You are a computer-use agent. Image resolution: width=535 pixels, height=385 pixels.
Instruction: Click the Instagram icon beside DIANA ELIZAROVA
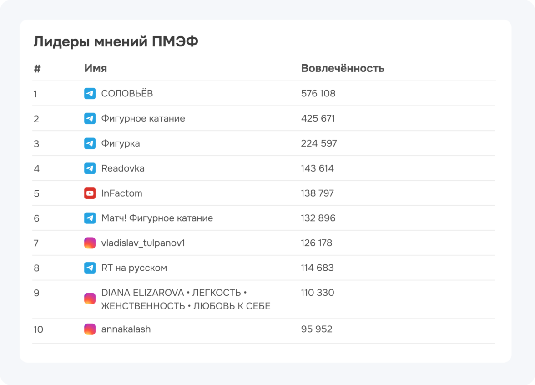[x=90, y=299]
